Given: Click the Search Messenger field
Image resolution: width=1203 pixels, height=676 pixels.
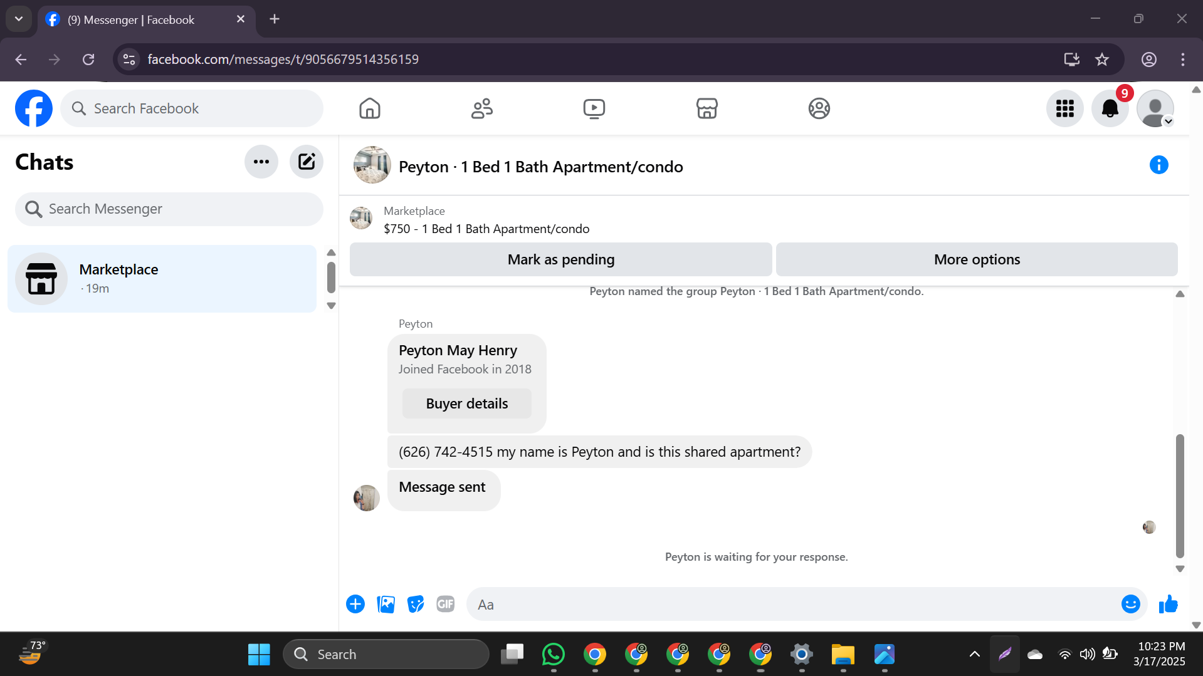Looking at the screenshot, I should coord(169,209).
